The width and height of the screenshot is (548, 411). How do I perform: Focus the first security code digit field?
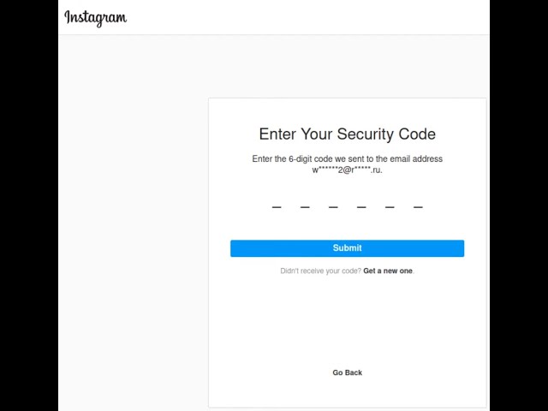tap(277, 205)
